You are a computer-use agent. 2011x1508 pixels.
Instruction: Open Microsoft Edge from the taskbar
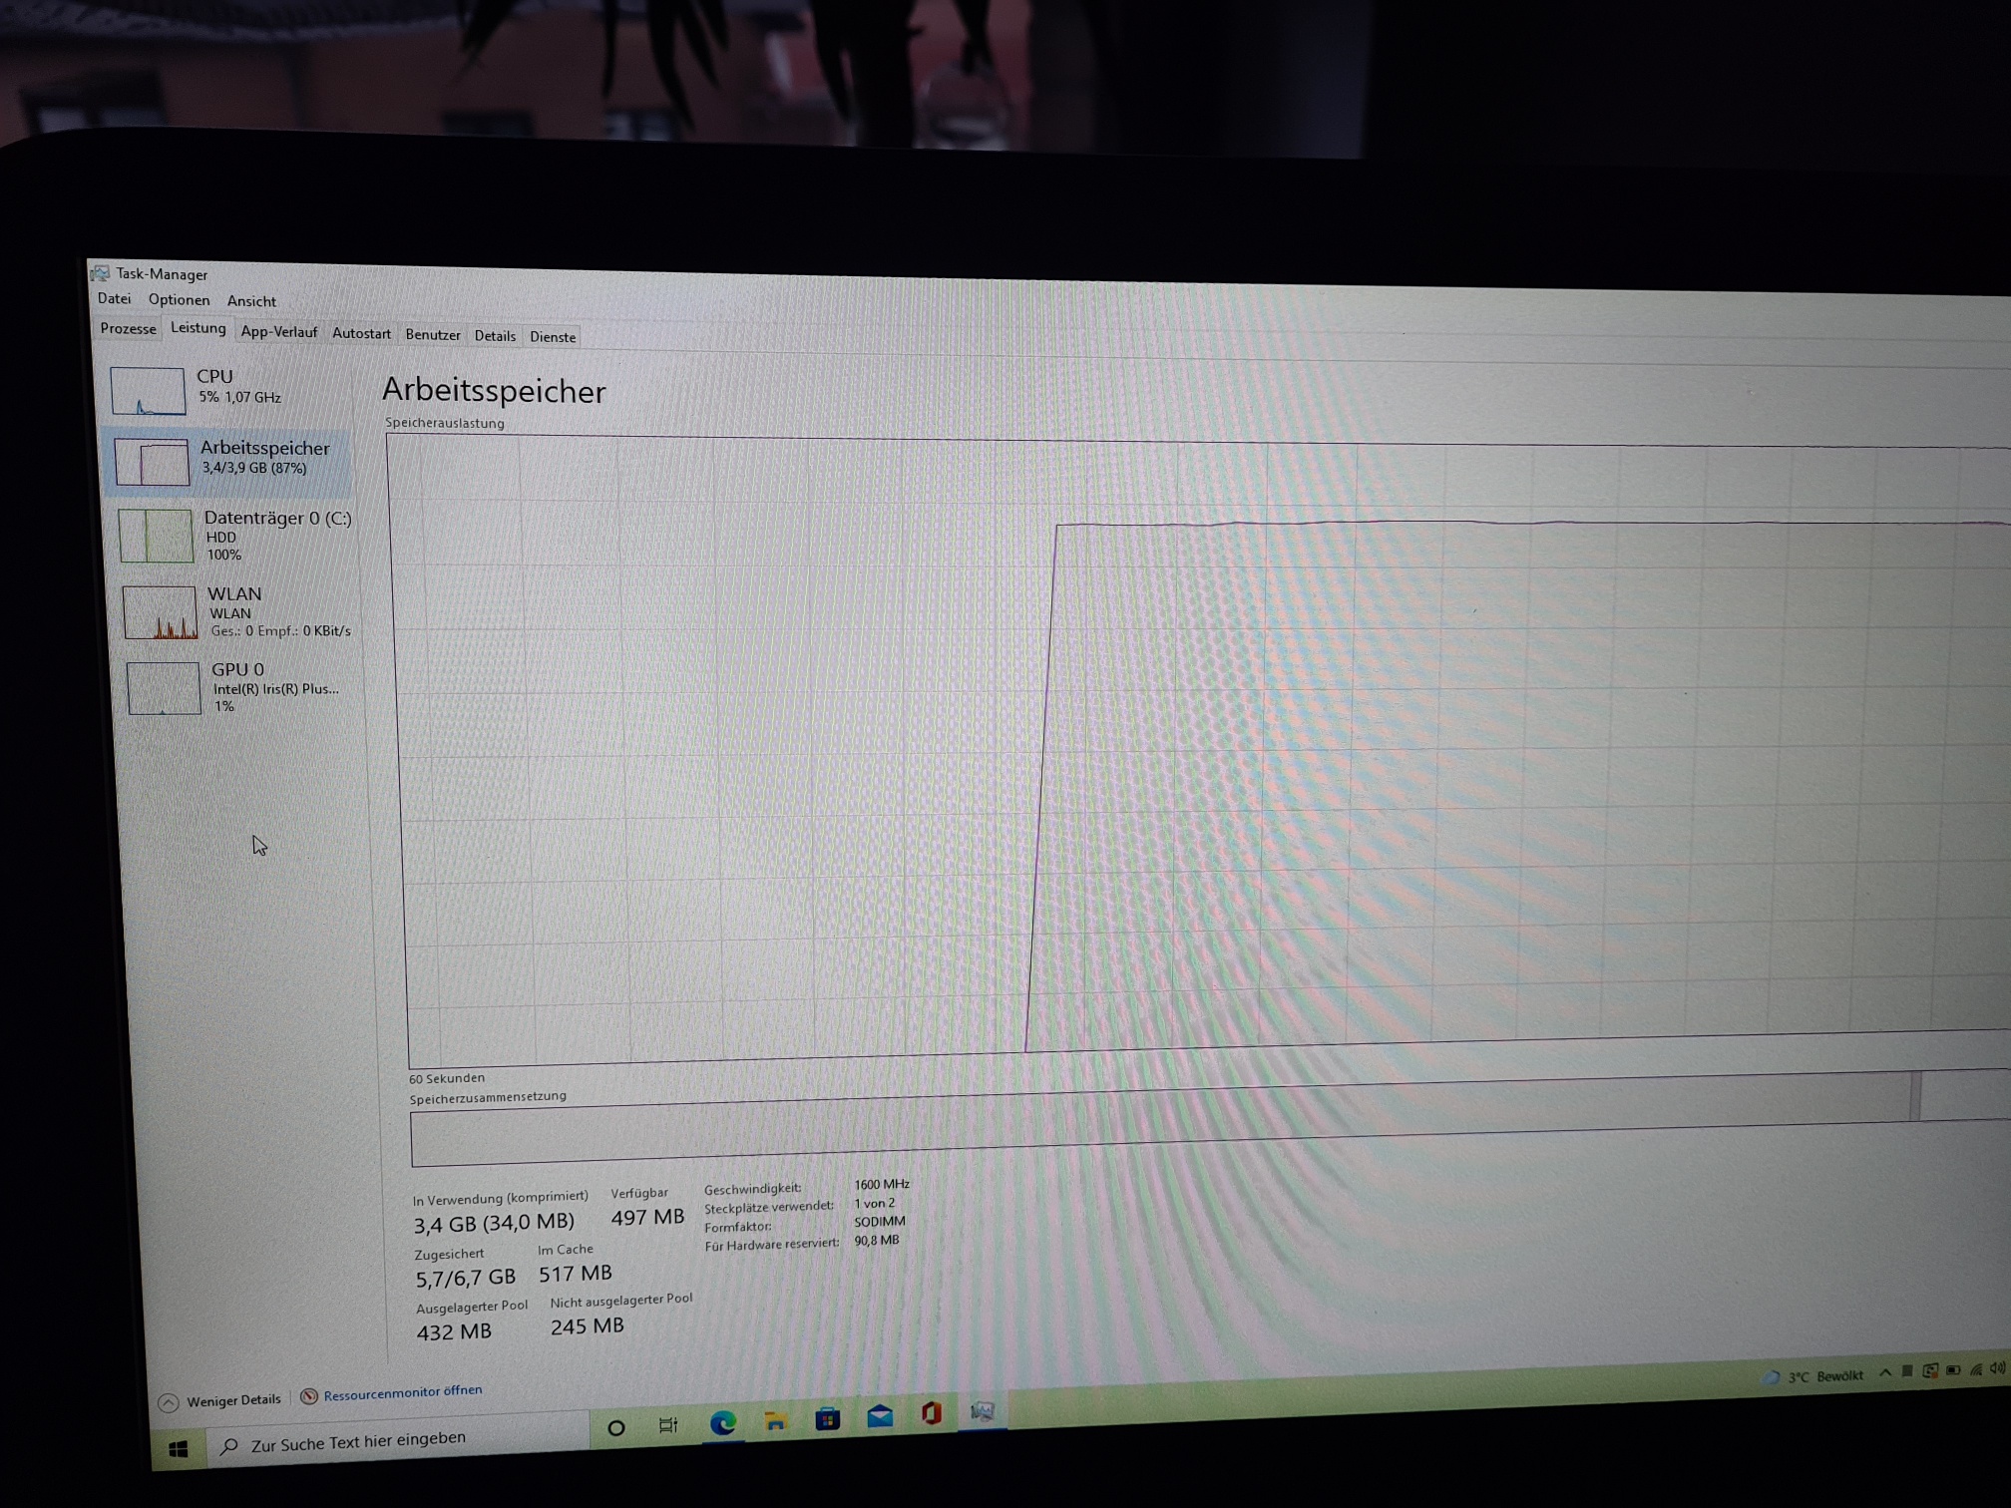point(722,1422)
